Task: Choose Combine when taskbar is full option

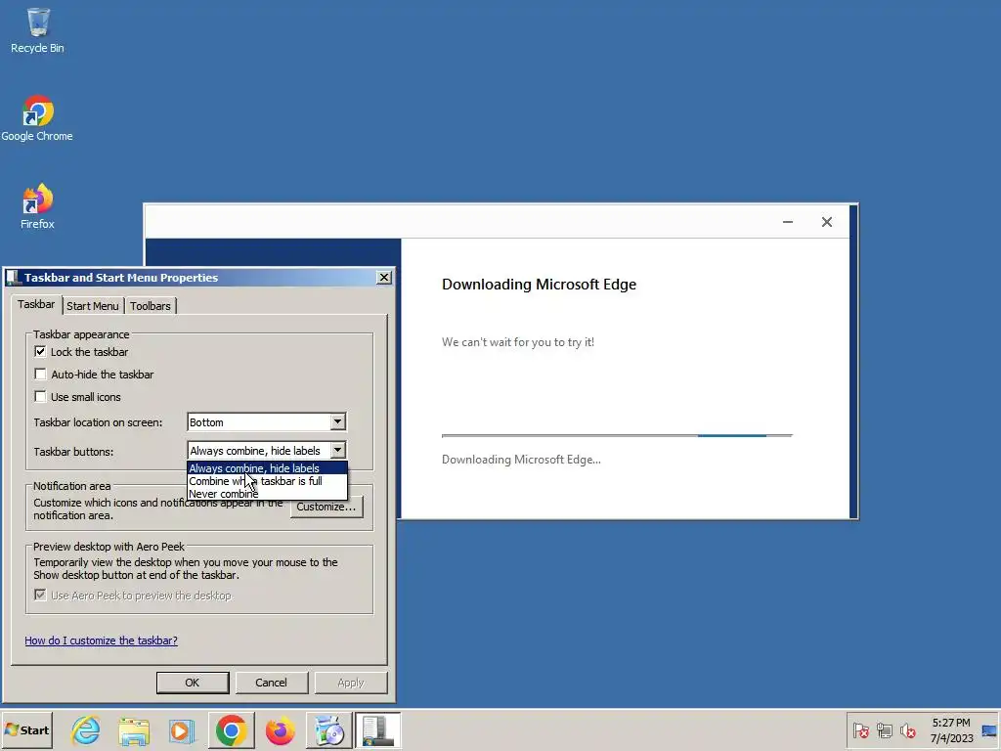Action: point(268,481)
